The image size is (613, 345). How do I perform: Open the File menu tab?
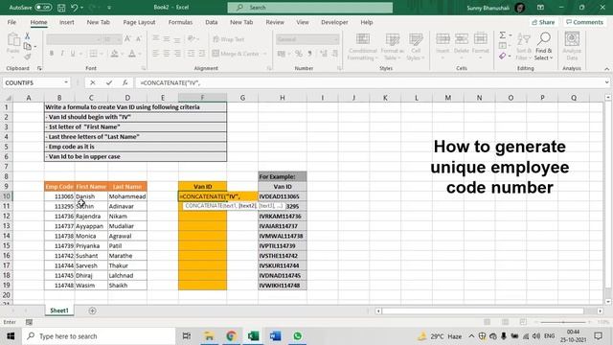click(11, 22)
